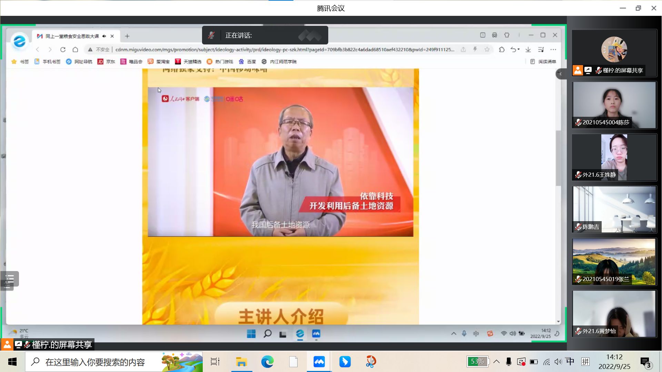Screen dimensions: 662x372
Task: Open the blue bird app in taskbar
Action: click(345, 362)
